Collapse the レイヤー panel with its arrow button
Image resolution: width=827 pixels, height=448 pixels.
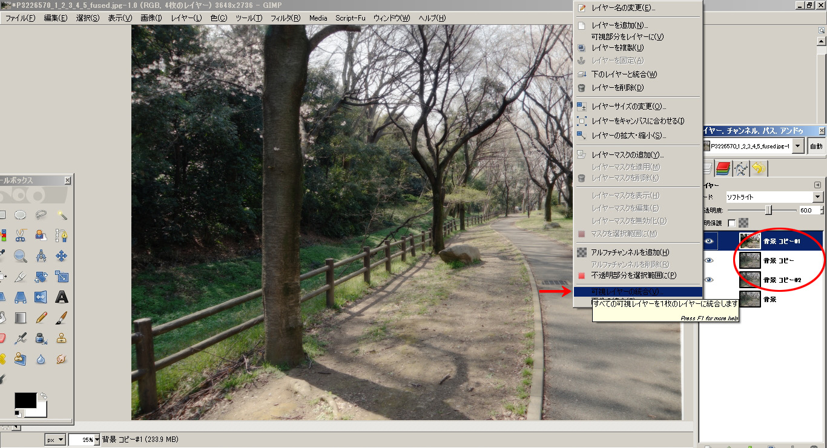click(x=818, y=185)
